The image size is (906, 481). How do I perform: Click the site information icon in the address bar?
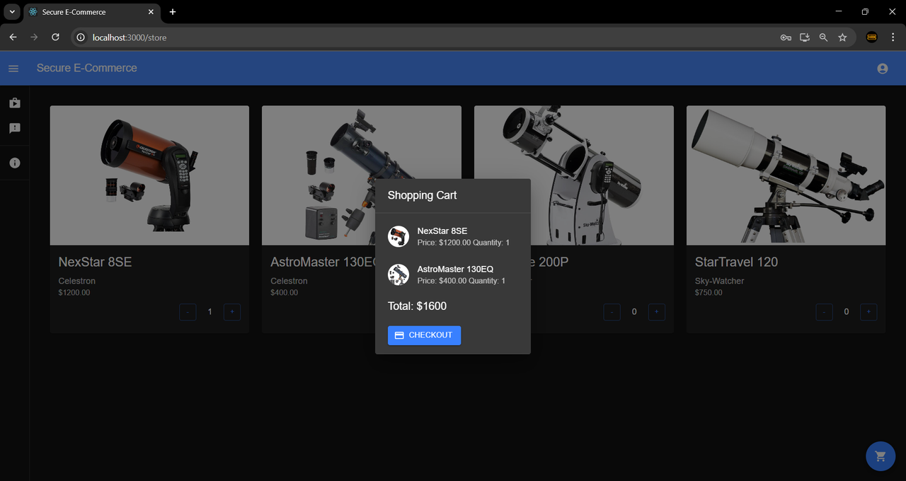pyautogui.click(x=81, y=37)
